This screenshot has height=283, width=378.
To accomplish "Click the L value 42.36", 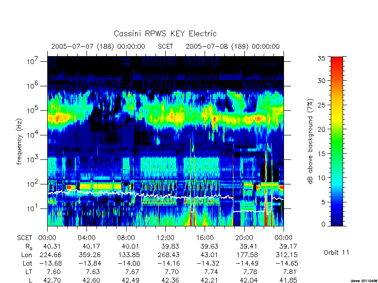I will click(x=170, y=280).
